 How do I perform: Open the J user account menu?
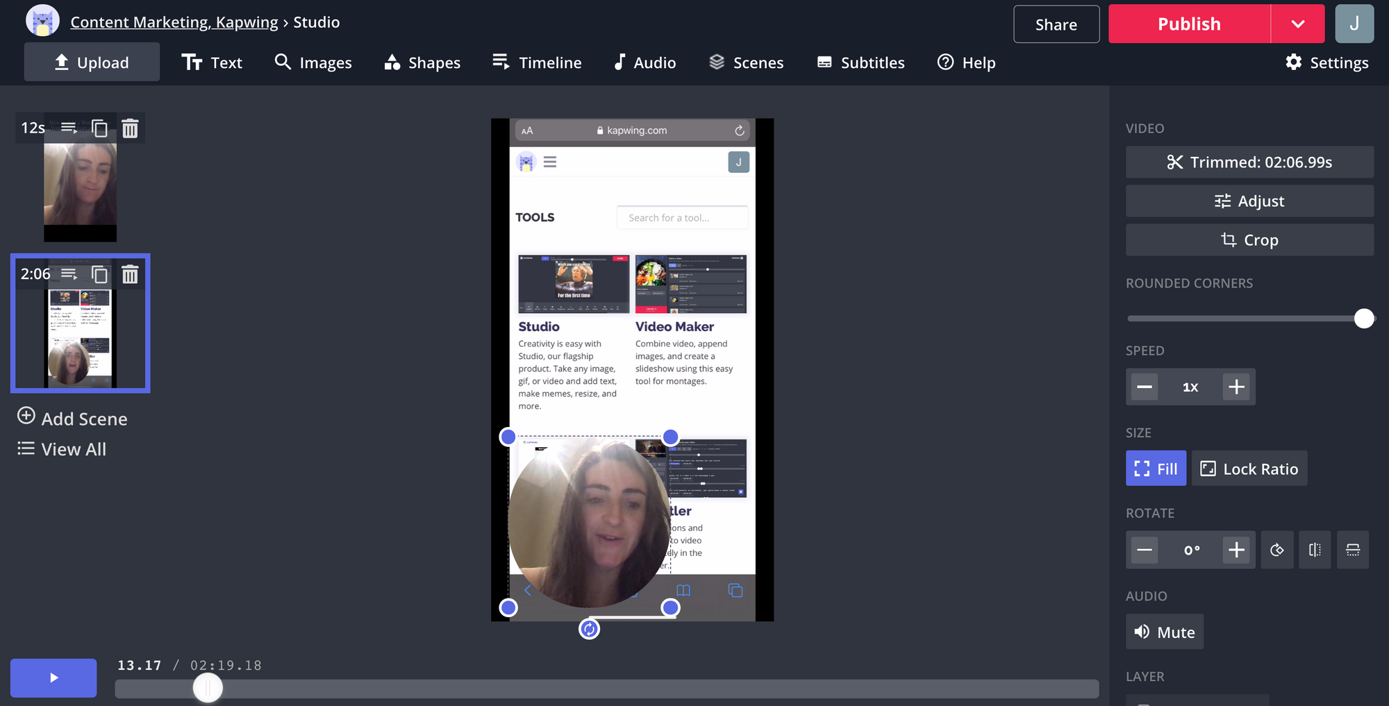coord(1354,24)
